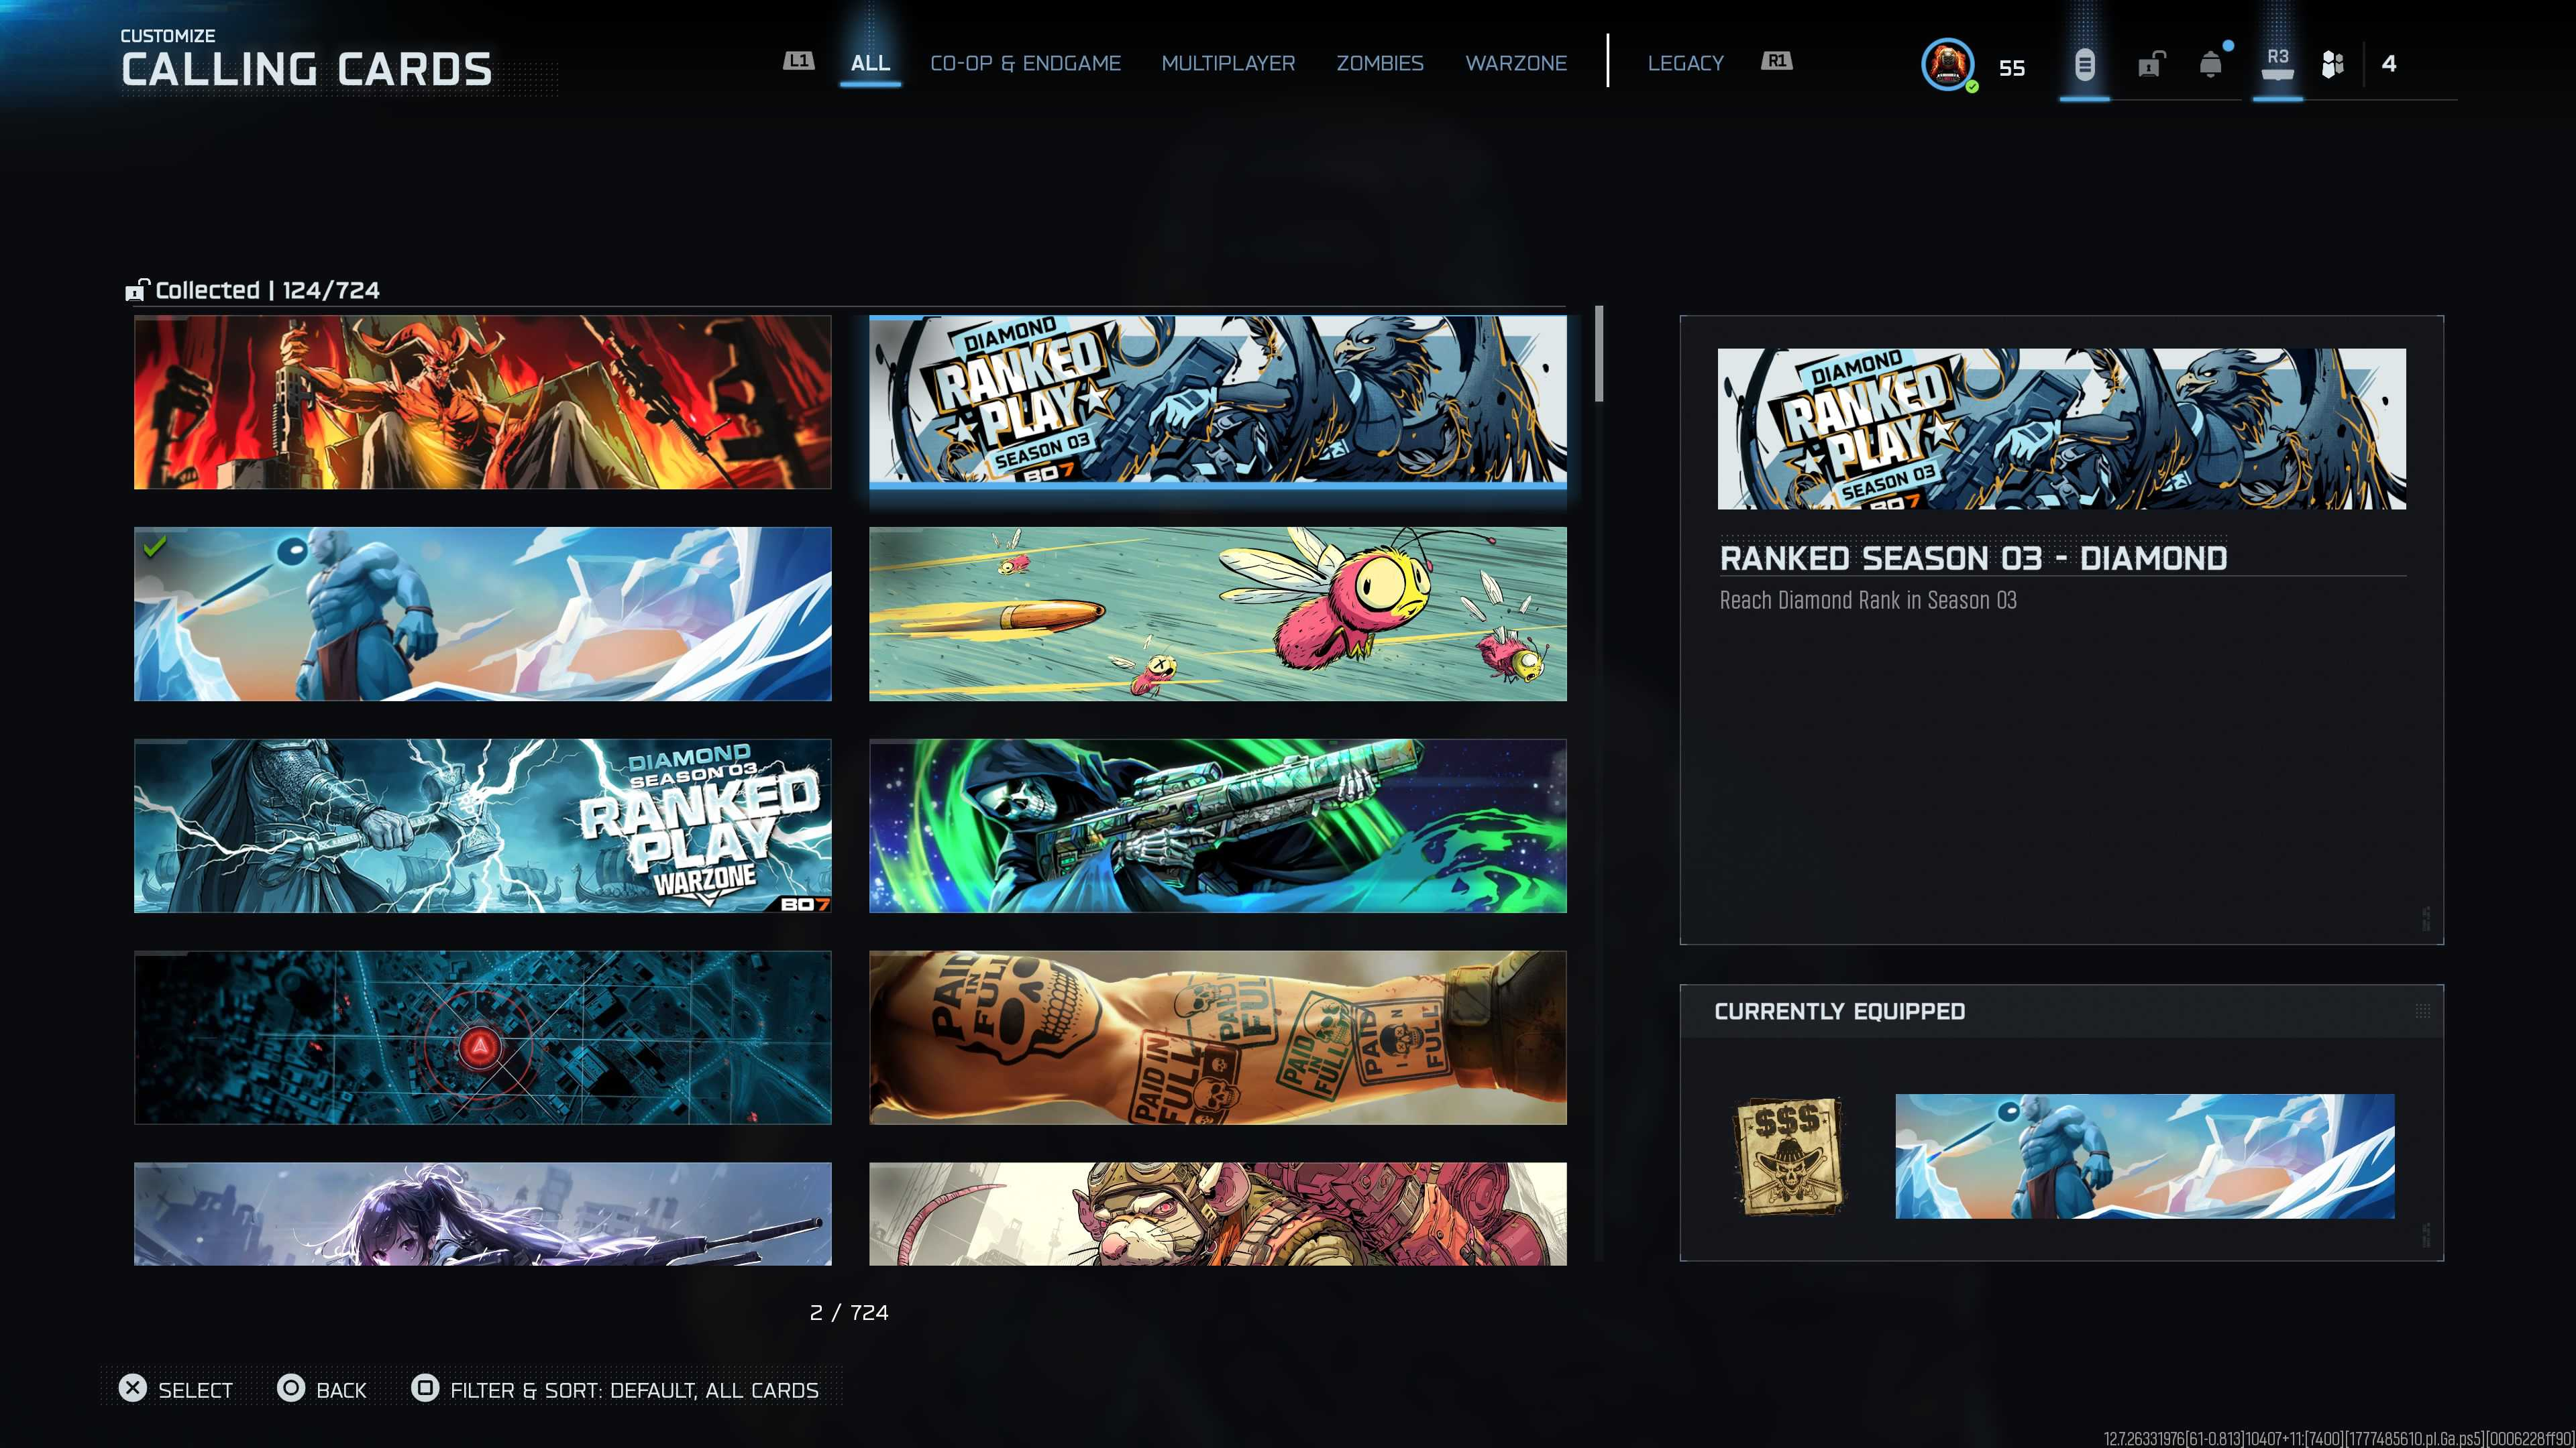Click the SELECT prompt label
2576x1448 pixels.
point(195,1390)
